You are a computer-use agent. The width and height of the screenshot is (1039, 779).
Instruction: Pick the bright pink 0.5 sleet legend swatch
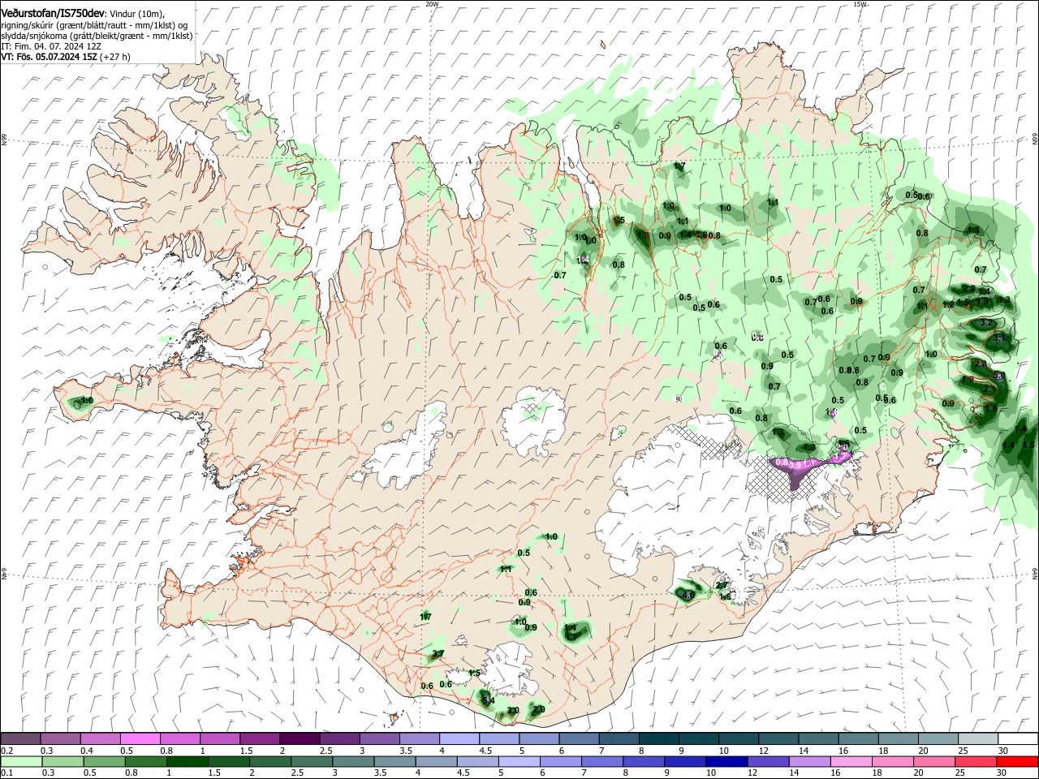pos(140,739)
